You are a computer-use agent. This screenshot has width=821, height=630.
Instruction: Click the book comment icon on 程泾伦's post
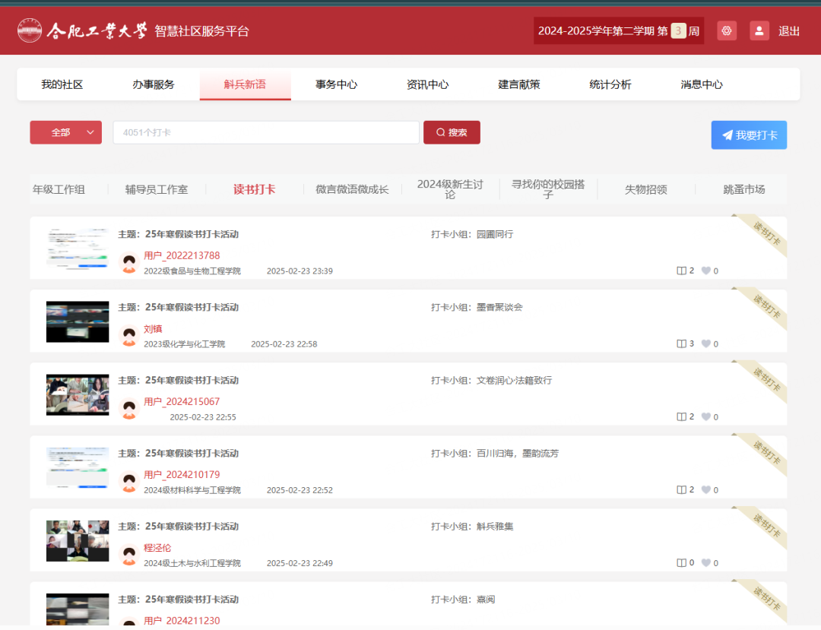click(x=681, y=563)
